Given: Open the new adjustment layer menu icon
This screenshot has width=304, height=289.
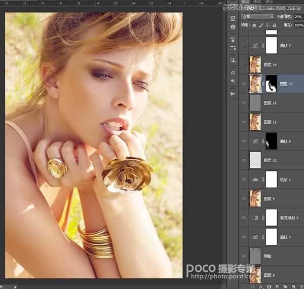Looking at the screenshot, I should click(277, 286).
